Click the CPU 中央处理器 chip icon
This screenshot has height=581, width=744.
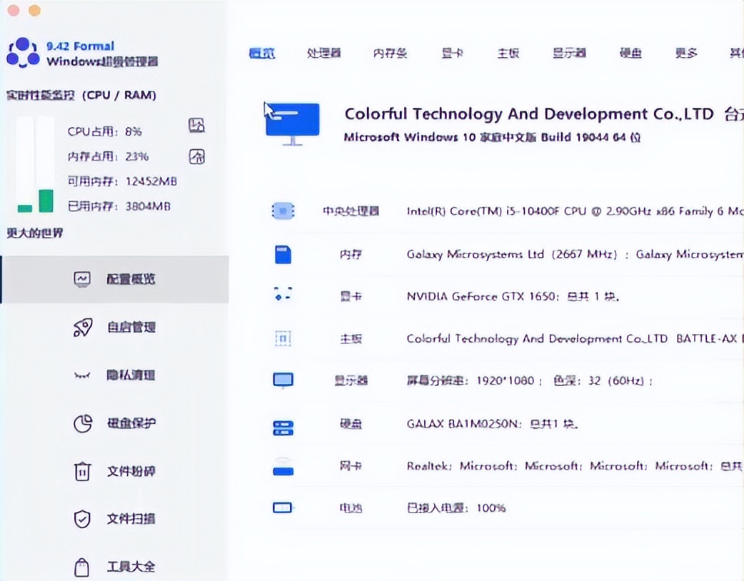[x=283, y=211]
